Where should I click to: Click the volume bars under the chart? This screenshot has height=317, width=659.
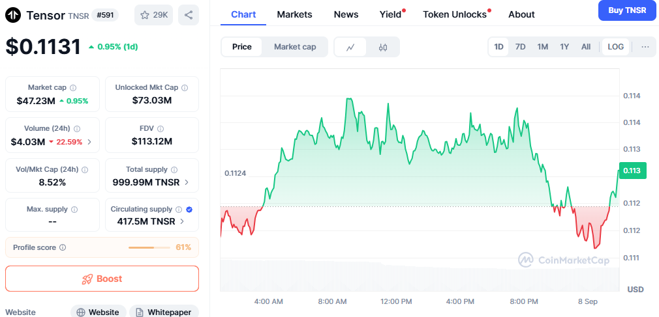pyautogui.click(x=420, y=275)
